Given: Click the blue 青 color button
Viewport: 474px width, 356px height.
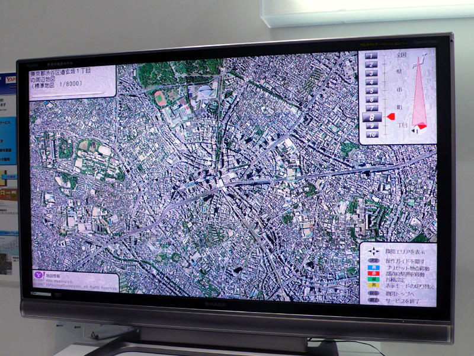Looking at the screenshot, I should [x=374, y=268].
